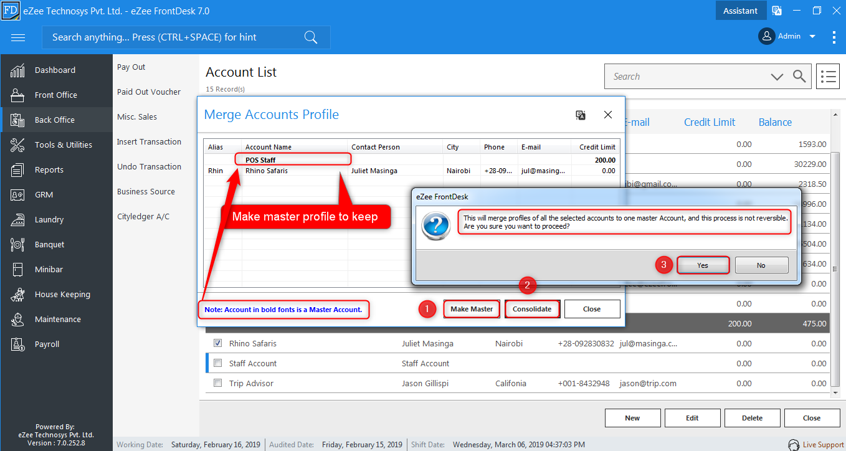Open the hamburger navigation menu

pos(18,37)
